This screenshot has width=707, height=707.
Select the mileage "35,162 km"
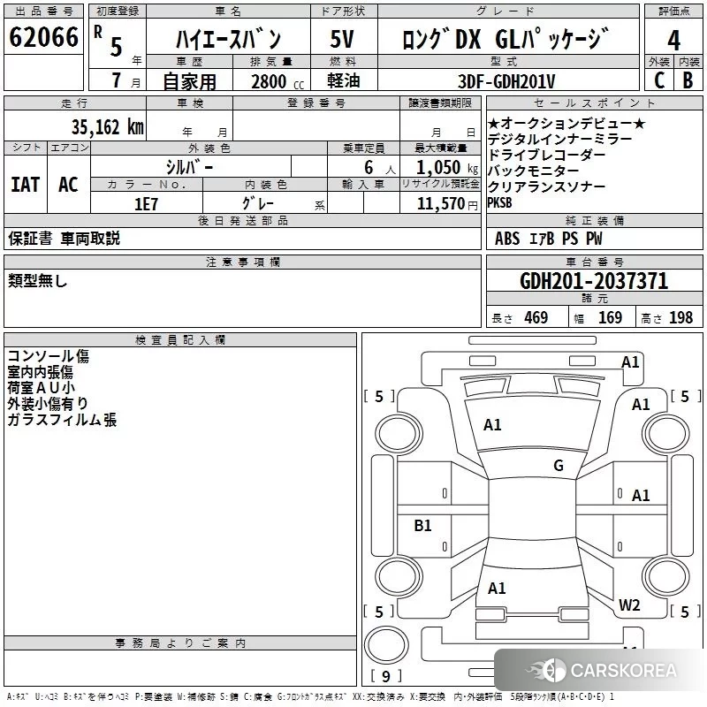click(x=107, y=127)
